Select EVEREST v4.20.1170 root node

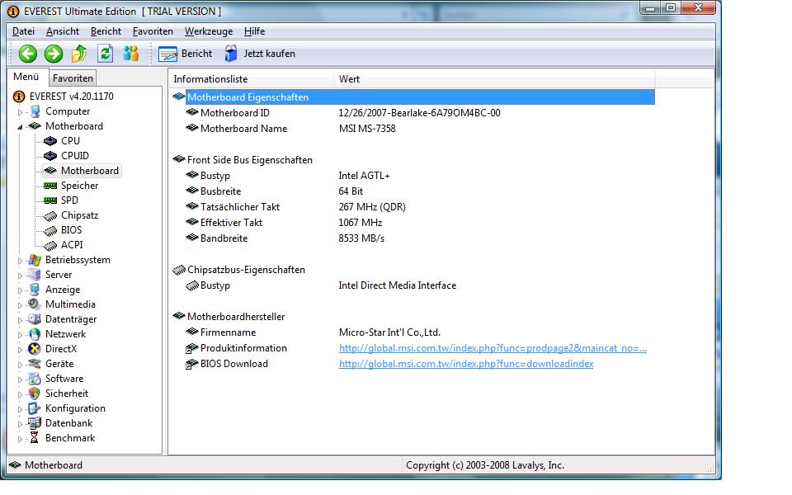pos(71,96)
